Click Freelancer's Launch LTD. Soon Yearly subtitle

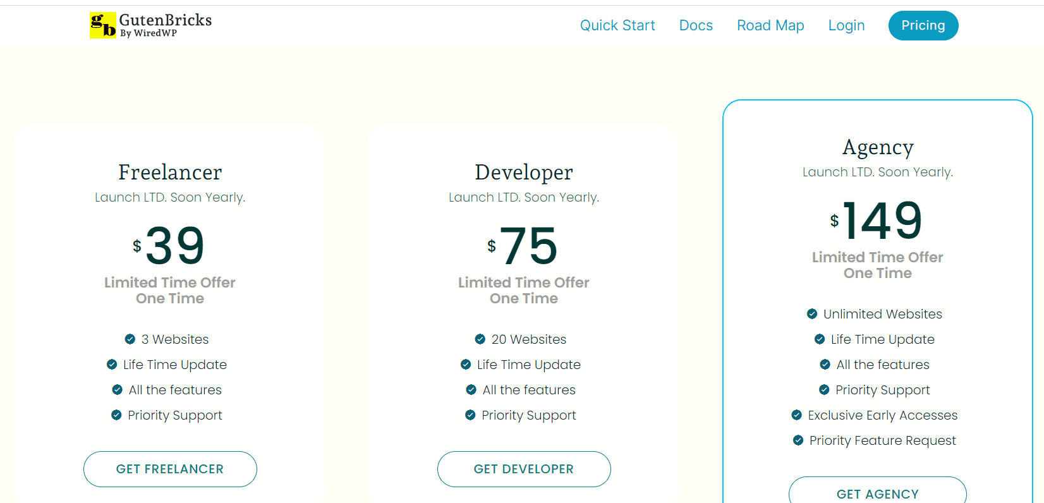(170, 197)
